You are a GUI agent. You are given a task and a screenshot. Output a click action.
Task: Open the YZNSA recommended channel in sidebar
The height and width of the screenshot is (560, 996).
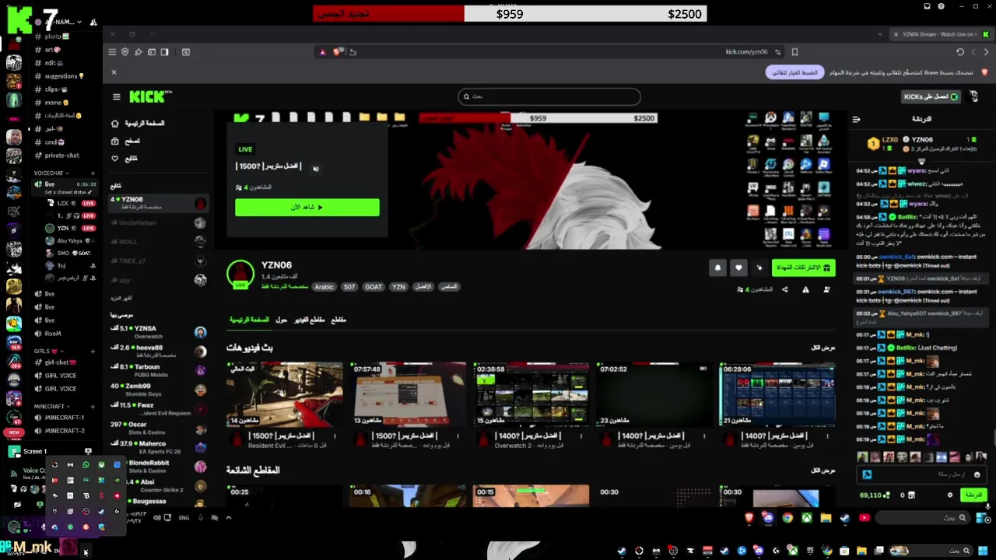coord(159,332)
